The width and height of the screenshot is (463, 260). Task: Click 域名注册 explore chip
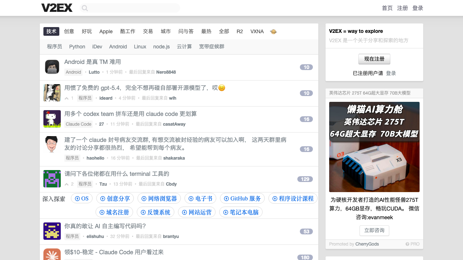coord(115,212)
